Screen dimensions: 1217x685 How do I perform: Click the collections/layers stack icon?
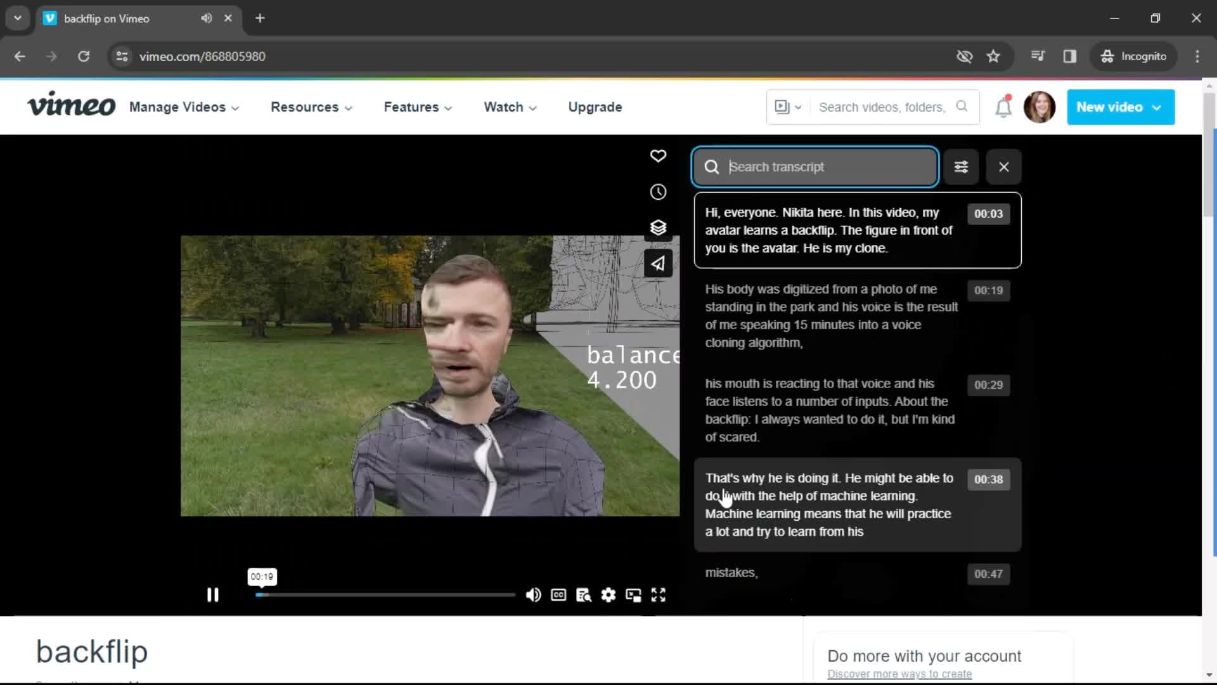point(659,228)
